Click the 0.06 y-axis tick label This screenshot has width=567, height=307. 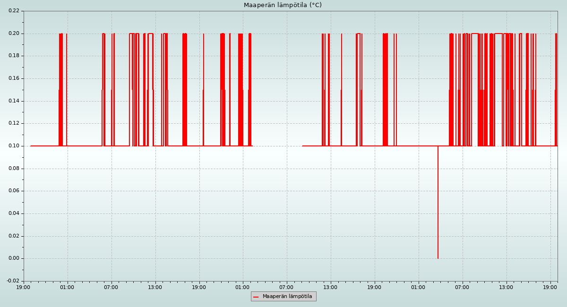click(x=14, y=191)
